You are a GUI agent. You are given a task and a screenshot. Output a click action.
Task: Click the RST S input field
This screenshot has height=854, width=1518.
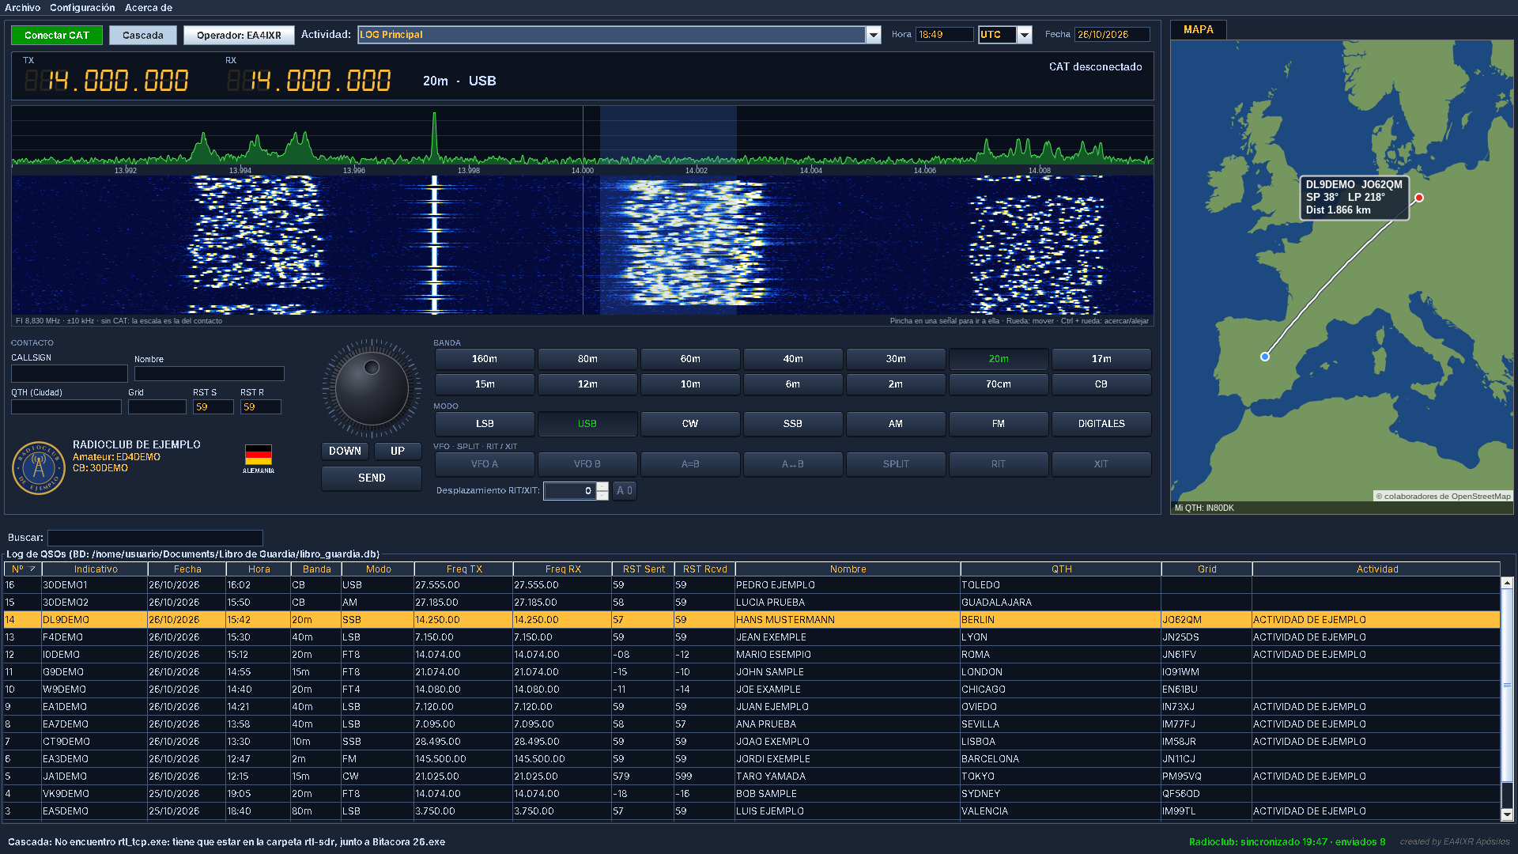click(x=213, y=407)
